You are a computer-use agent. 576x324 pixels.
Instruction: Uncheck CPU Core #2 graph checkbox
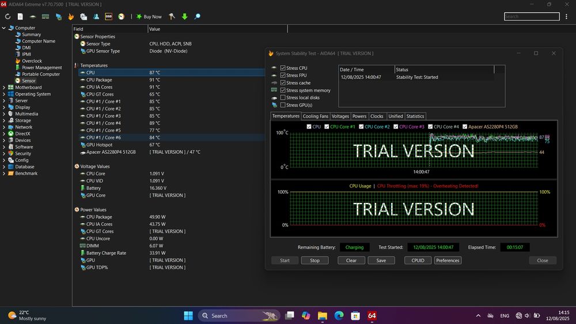[362, 126]
